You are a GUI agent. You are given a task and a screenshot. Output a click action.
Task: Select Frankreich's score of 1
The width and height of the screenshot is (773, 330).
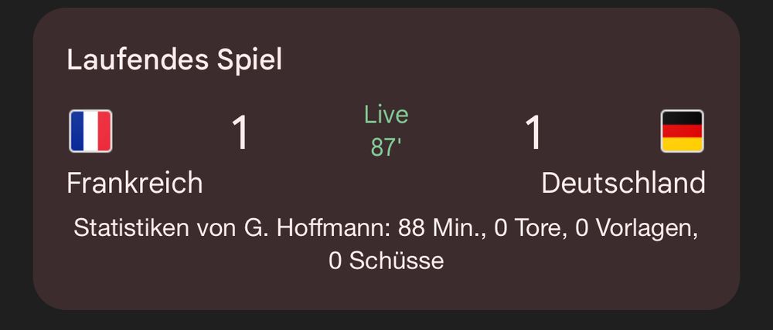[240, 132]
